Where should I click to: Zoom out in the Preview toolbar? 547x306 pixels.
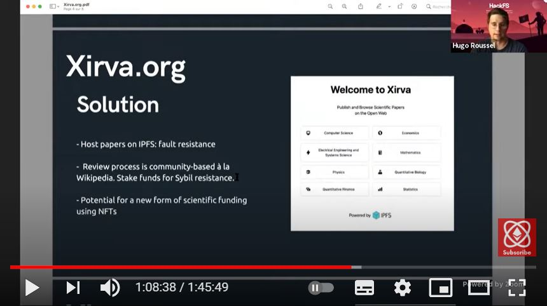(330, 6)
